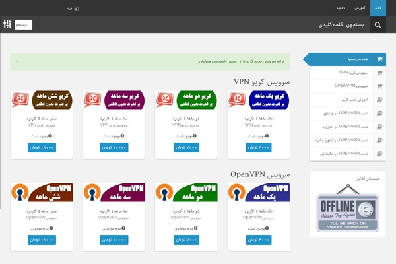
Task: Click the OpenVPN دو ماهه banner image
Action: (x=186, y=193)
